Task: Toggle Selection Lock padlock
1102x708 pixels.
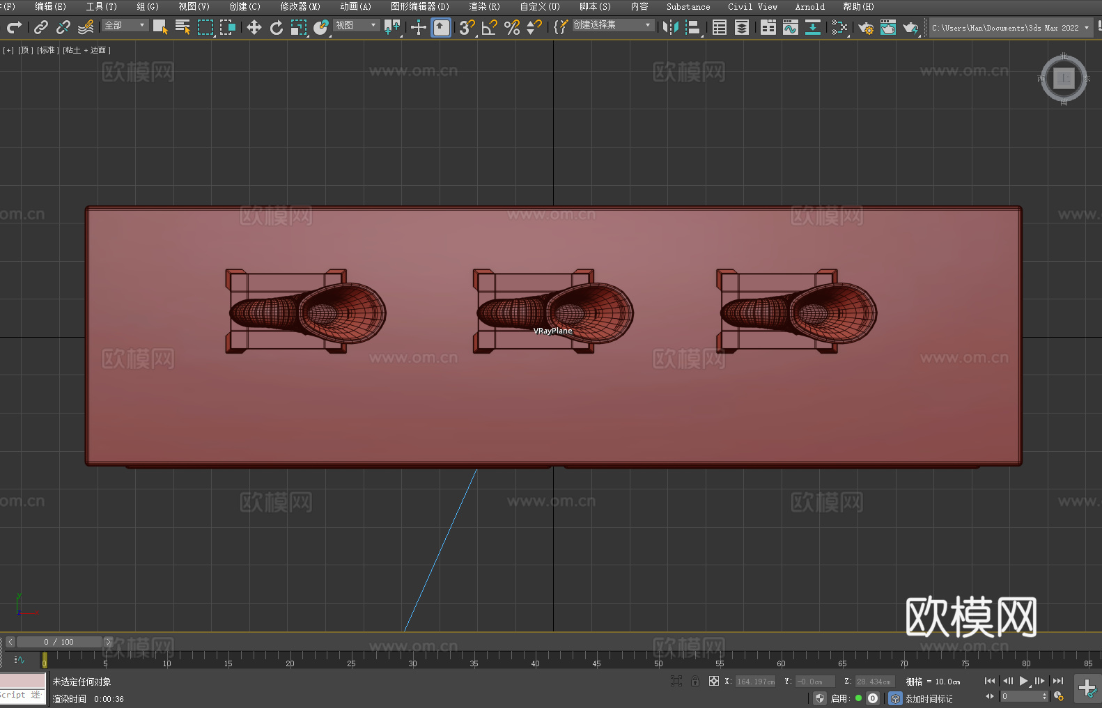Action: click(695, 682)
